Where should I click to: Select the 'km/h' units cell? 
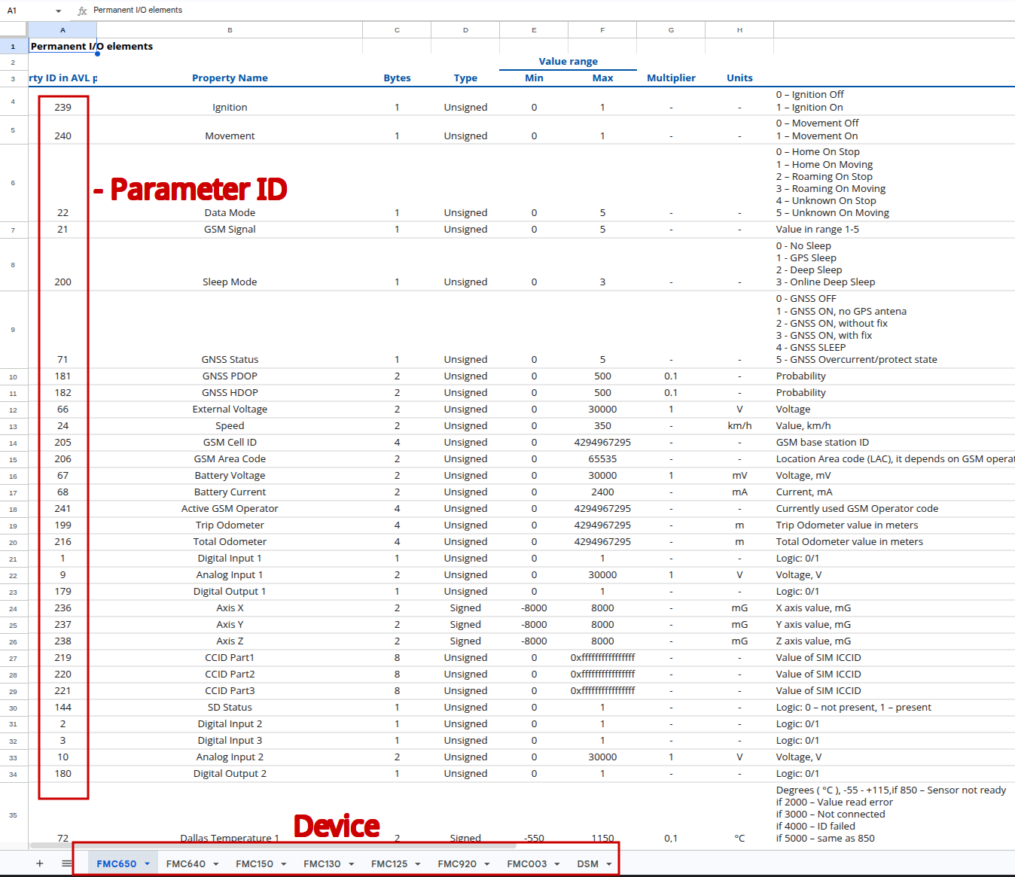tap(739, 426)
